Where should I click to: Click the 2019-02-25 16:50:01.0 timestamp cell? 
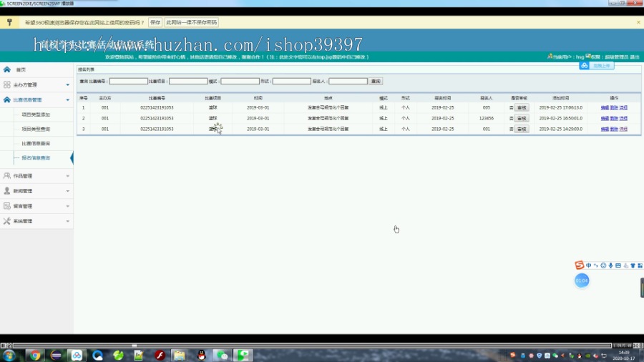560,118
